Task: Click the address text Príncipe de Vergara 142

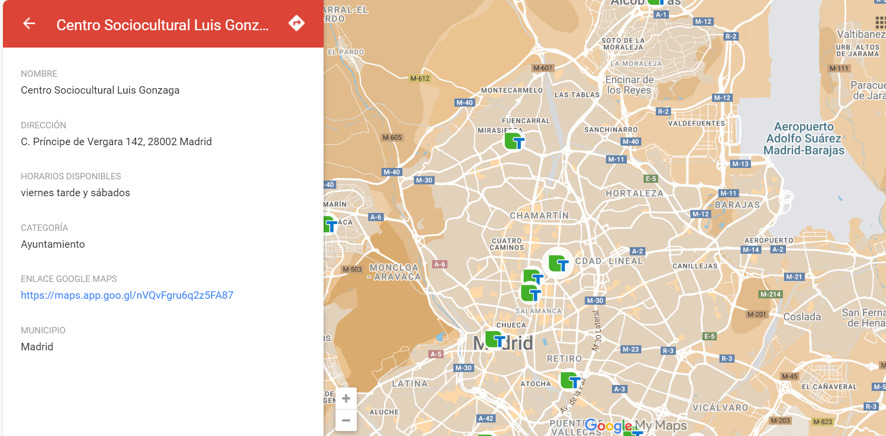Action: pos(116,142)
